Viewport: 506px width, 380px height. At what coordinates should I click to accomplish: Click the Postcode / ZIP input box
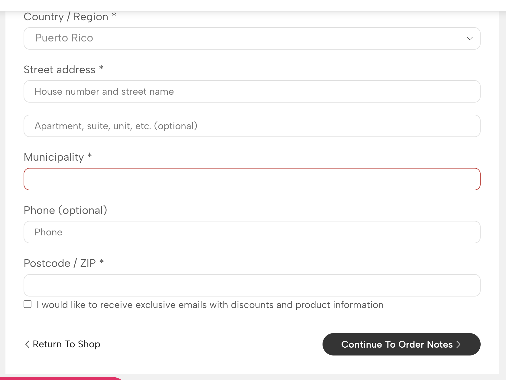pos(252,285)
